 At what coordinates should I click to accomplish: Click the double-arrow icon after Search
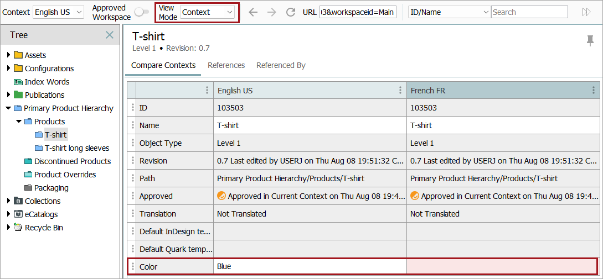click(586, 12)
